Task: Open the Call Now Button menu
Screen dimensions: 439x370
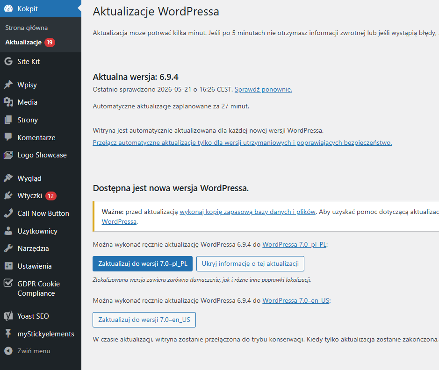Action: point(41,213)
